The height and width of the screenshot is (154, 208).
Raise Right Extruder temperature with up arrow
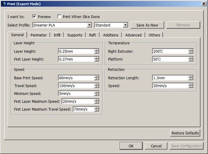pos(191,50)
